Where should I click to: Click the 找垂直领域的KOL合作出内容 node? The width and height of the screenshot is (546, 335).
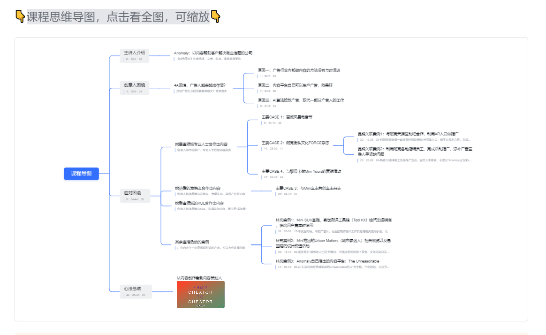[x=199, y=203]
